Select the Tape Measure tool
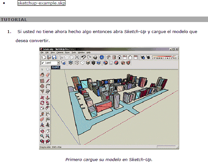208x162 pixels. 42,114
